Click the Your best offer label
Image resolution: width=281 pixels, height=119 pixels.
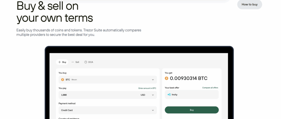click(x=172, y=88)
